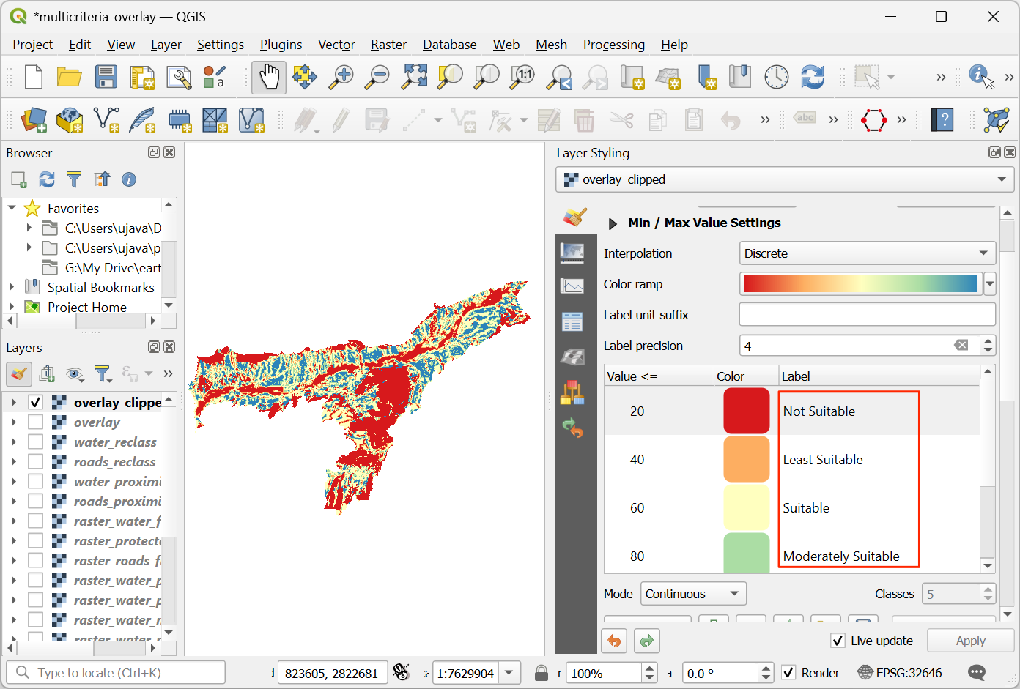
Task: Open the Processing menu
Action: (x=613, y=45)
